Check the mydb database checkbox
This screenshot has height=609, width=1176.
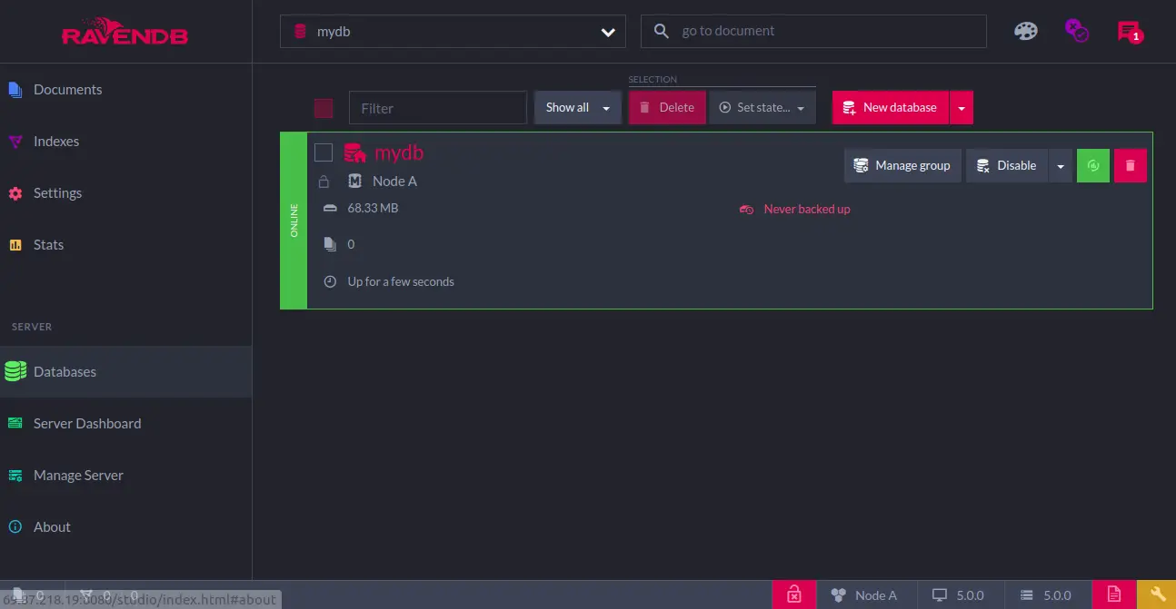[324, 152]
